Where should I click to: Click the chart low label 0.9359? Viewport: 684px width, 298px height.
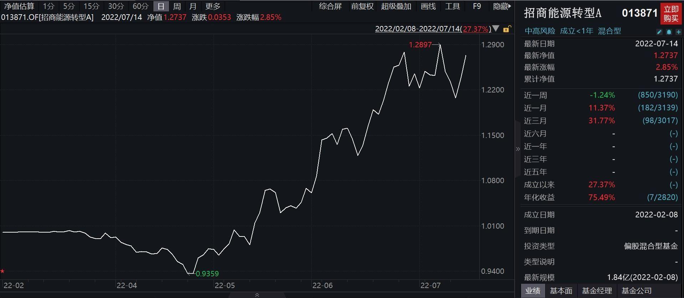[x=207, y=274]
